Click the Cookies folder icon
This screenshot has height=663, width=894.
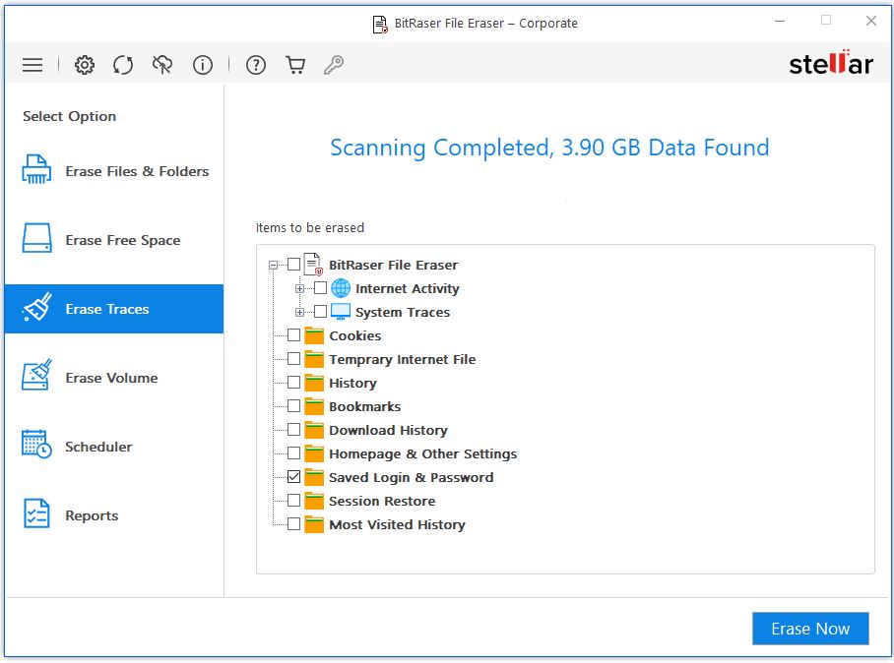[314, 335]
